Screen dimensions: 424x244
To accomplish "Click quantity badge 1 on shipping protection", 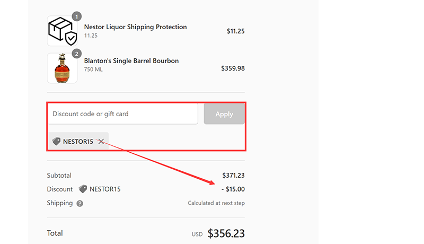I will click(x=76, y=16).
